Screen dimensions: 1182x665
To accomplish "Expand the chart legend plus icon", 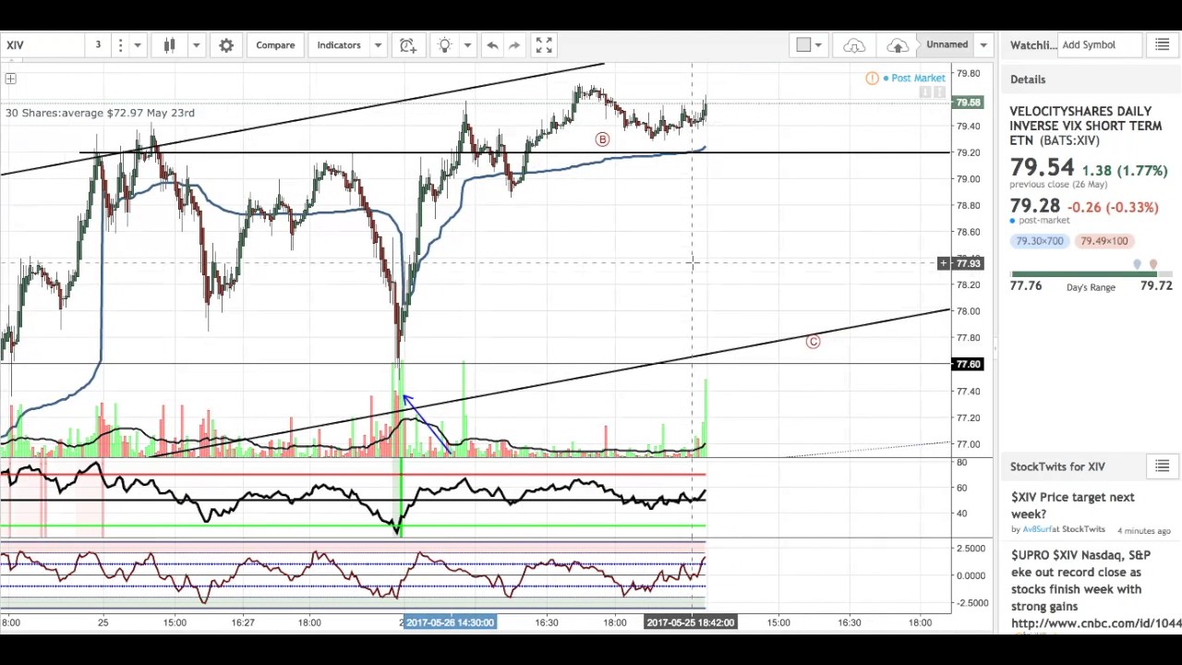I will point(10,79).
